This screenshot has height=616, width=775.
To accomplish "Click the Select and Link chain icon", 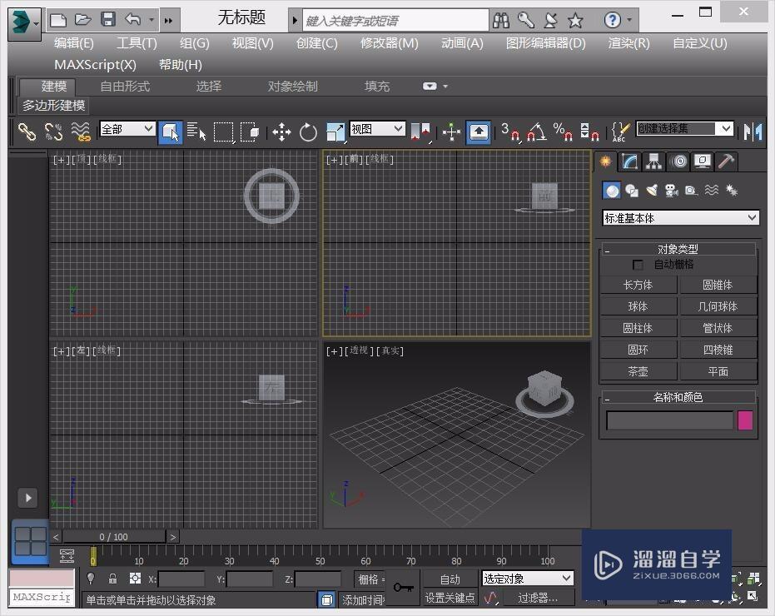I will (27, 132).
